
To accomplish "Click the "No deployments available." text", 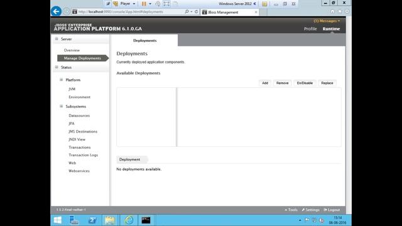I will click(x=139, y=169).
